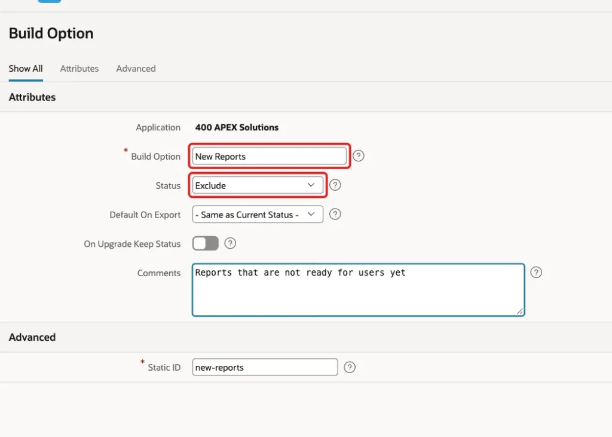Open help for Static ID field
Image resolution: width=612 pixels, height=437 pixels.
[x=350, y=367]
